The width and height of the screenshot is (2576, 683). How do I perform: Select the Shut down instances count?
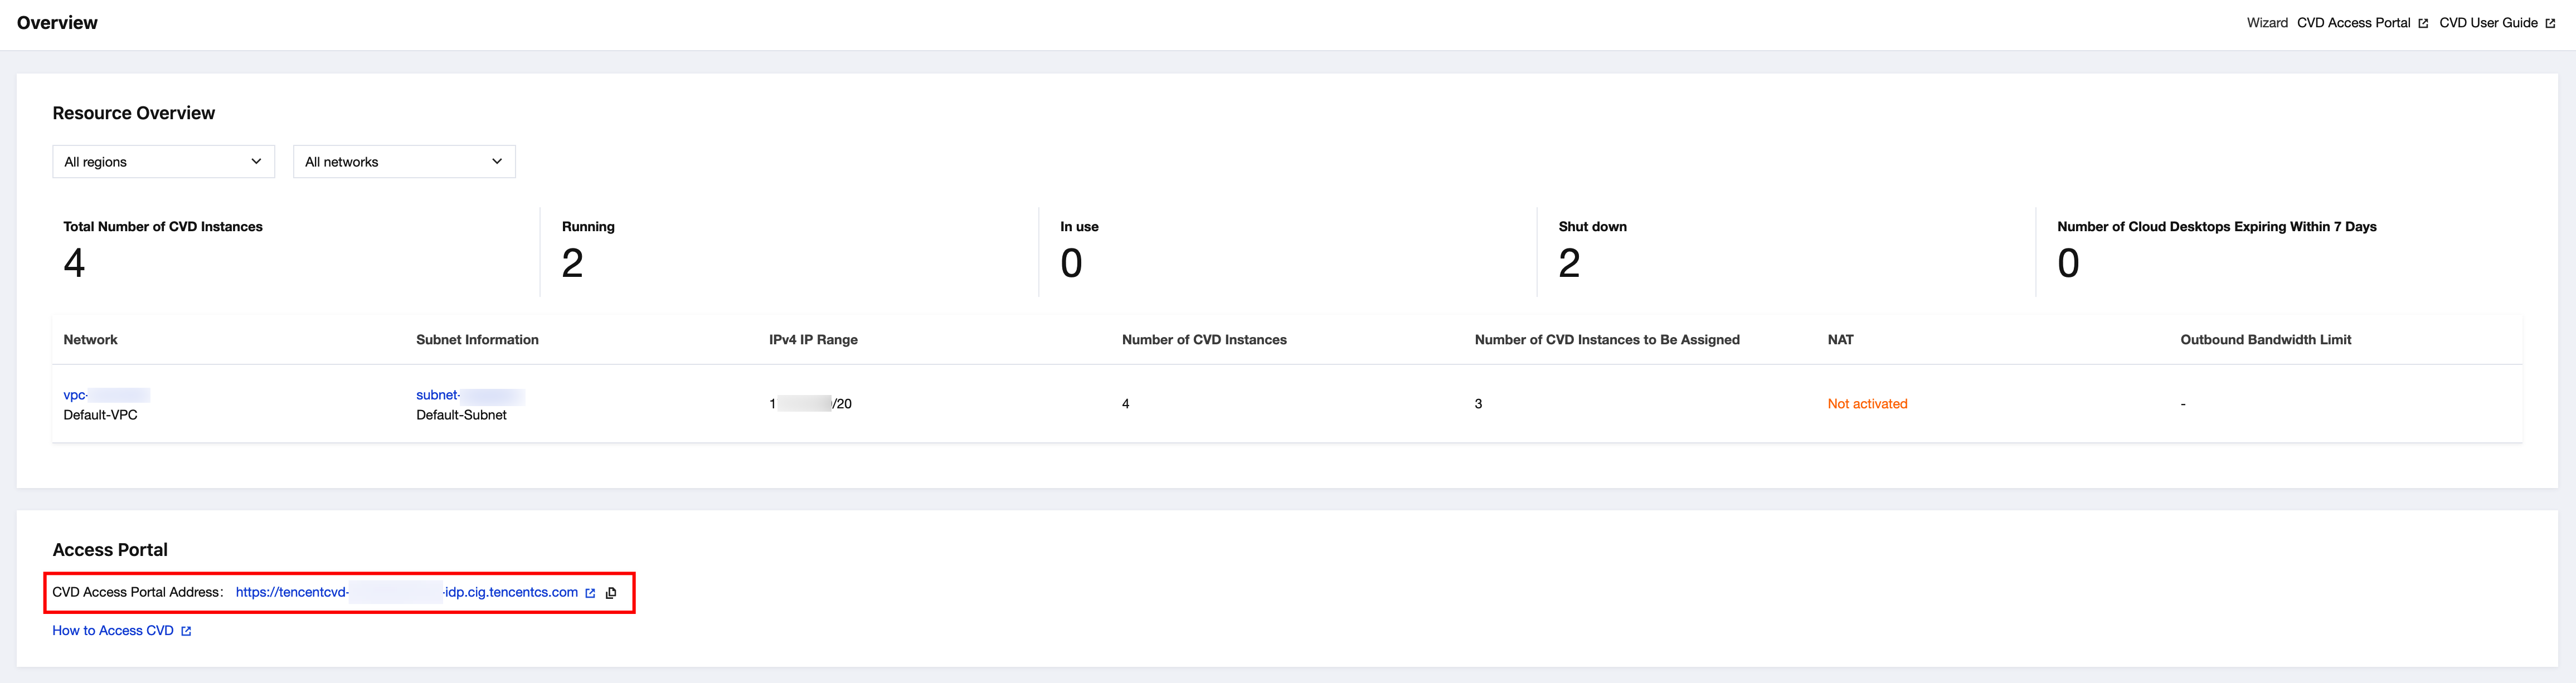coord(1569,263)
